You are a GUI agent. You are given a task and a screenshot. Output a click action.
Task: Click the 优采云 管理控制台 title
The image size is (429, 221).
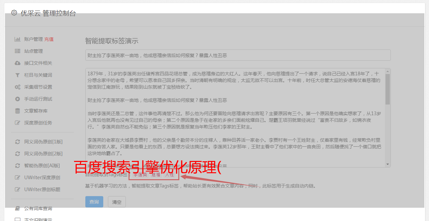[x=48, y=13]
